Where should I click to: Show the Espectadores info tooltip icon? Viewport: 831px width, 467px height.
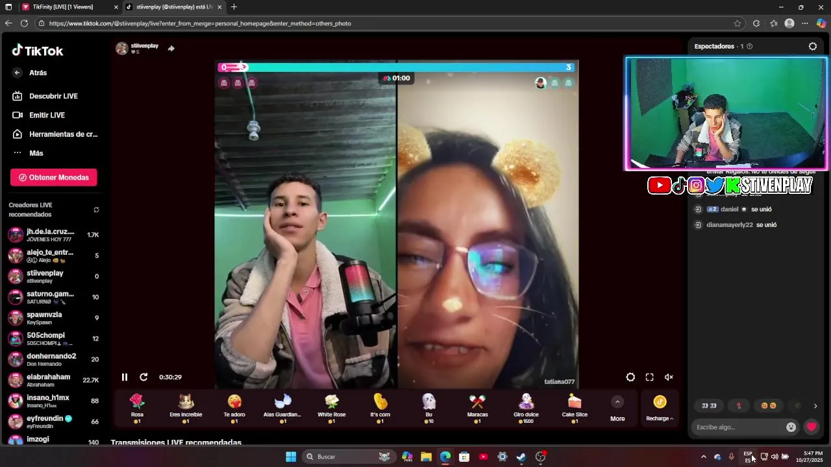click(750, 46)
